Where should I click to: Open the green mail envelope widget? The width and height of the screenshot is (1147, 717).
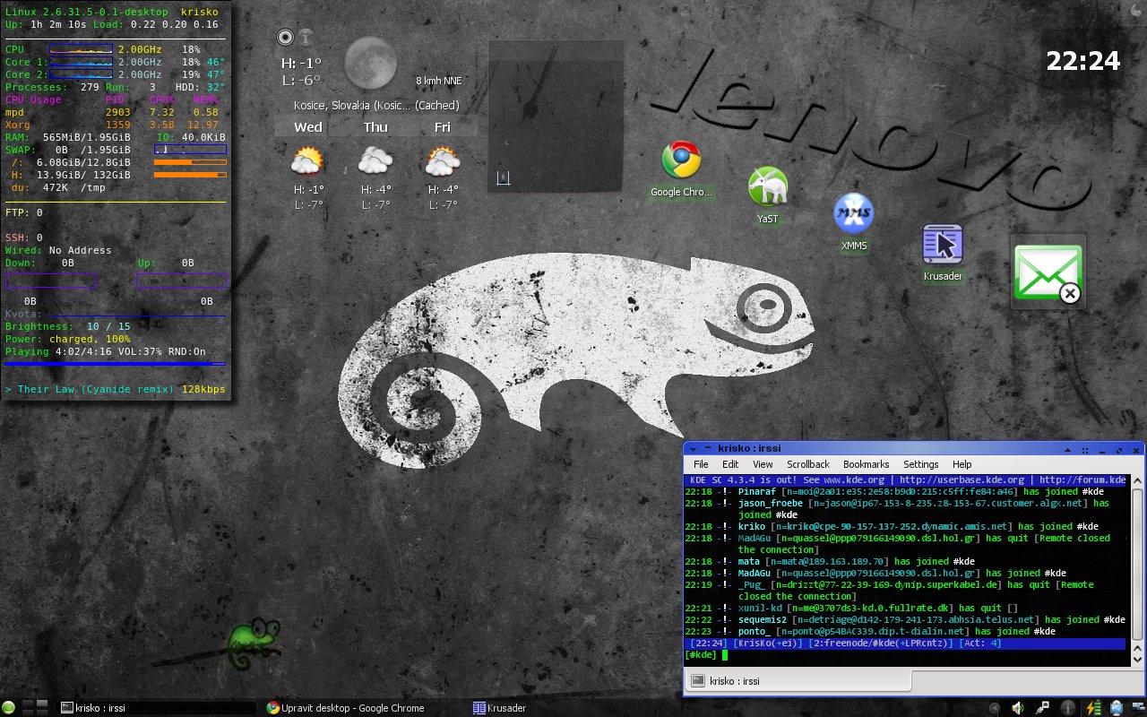[x=1048, y=272]
